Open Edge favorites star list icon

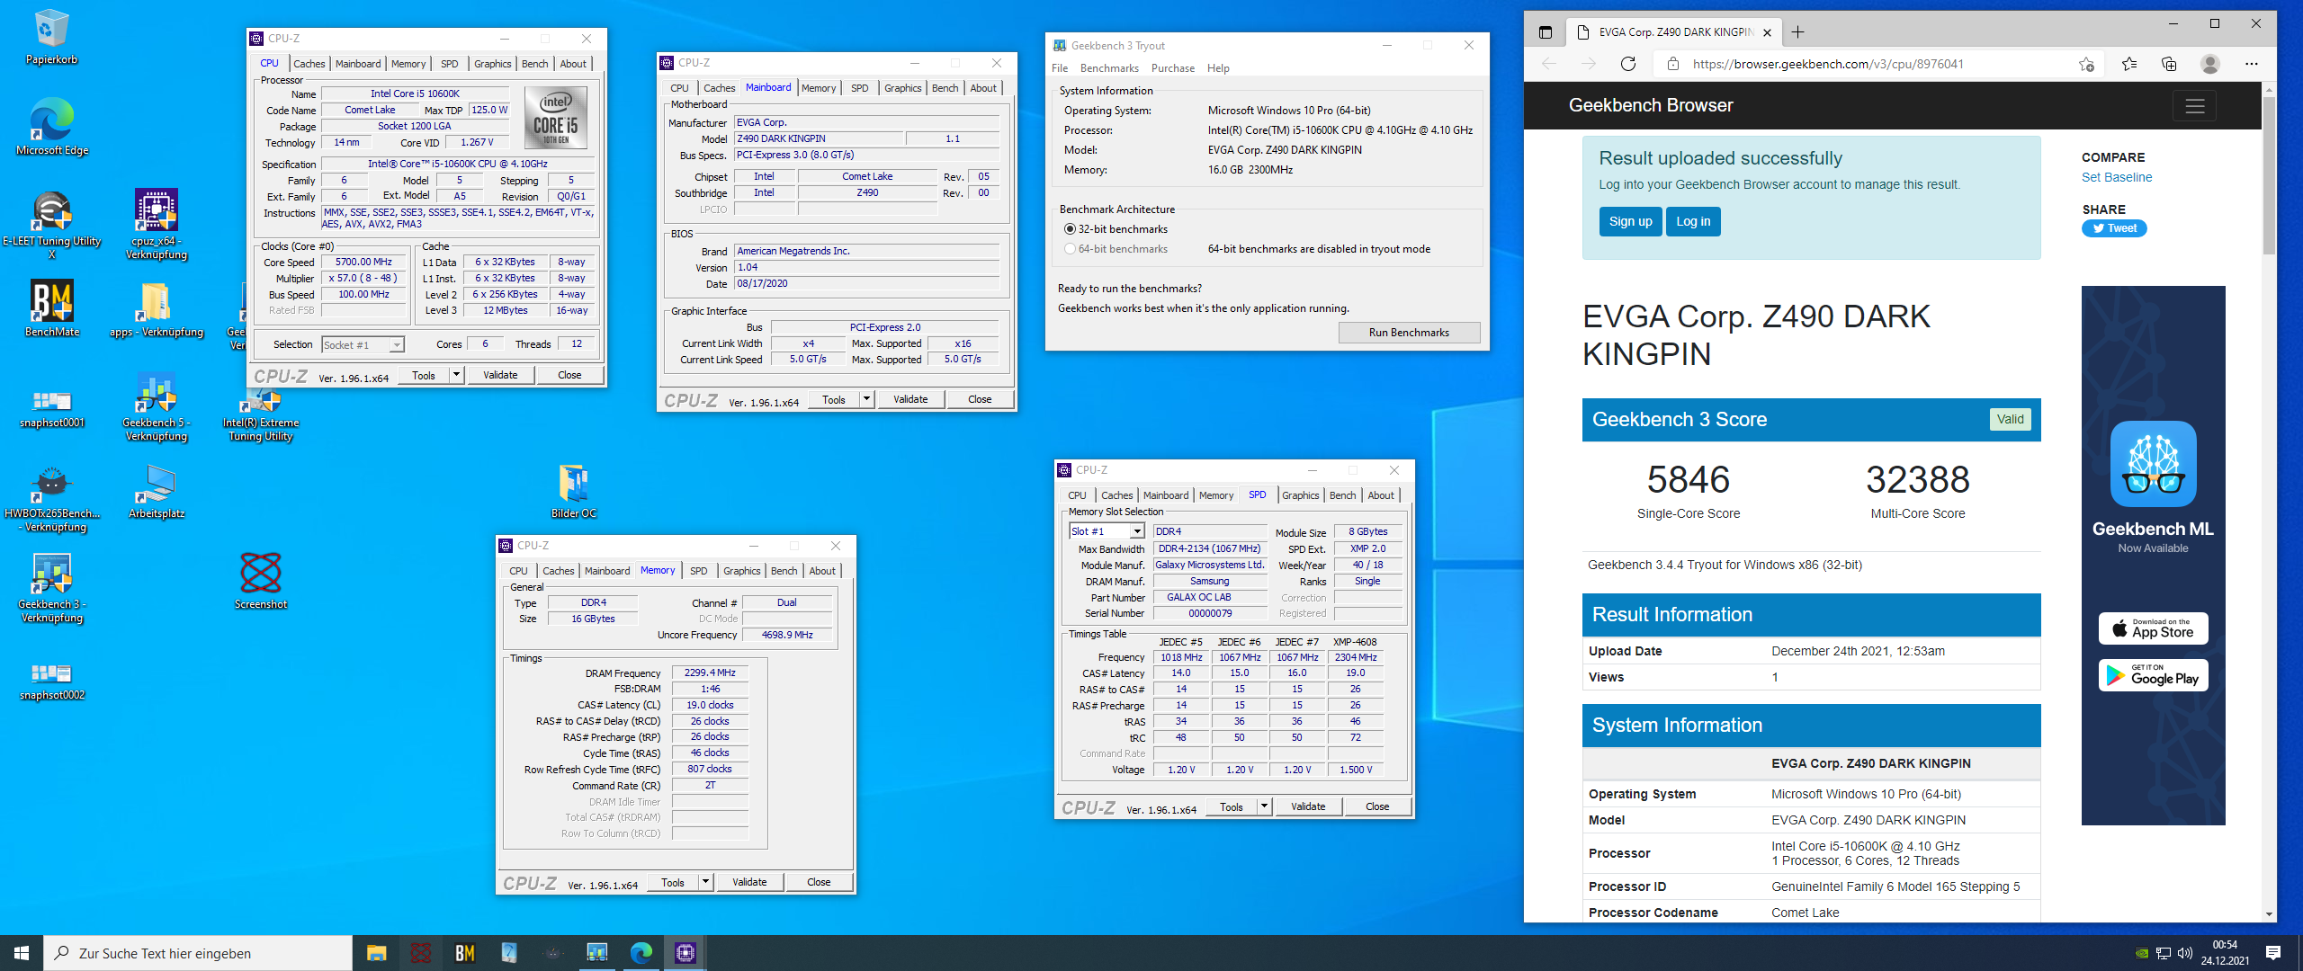[x=2128, y=64]
